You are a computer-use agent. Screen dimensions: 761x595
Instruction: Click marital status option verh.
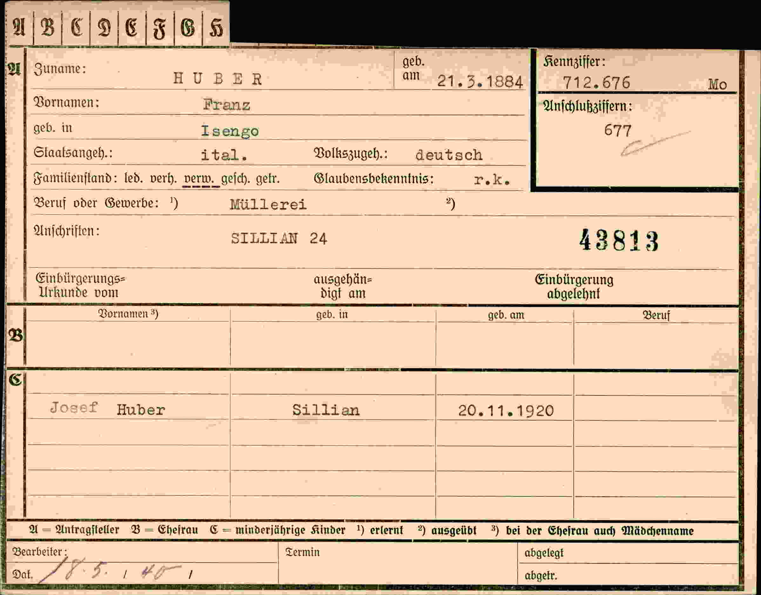163,179
